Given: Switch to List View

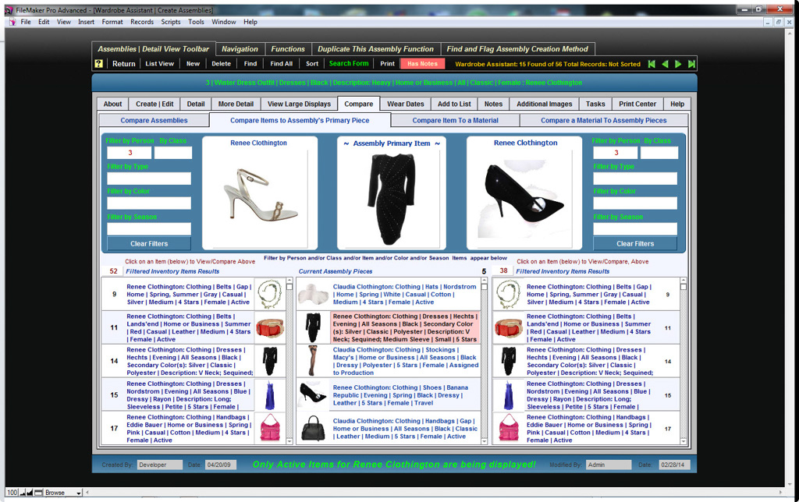Looking at the screenshot, I should tap(159, 64).
